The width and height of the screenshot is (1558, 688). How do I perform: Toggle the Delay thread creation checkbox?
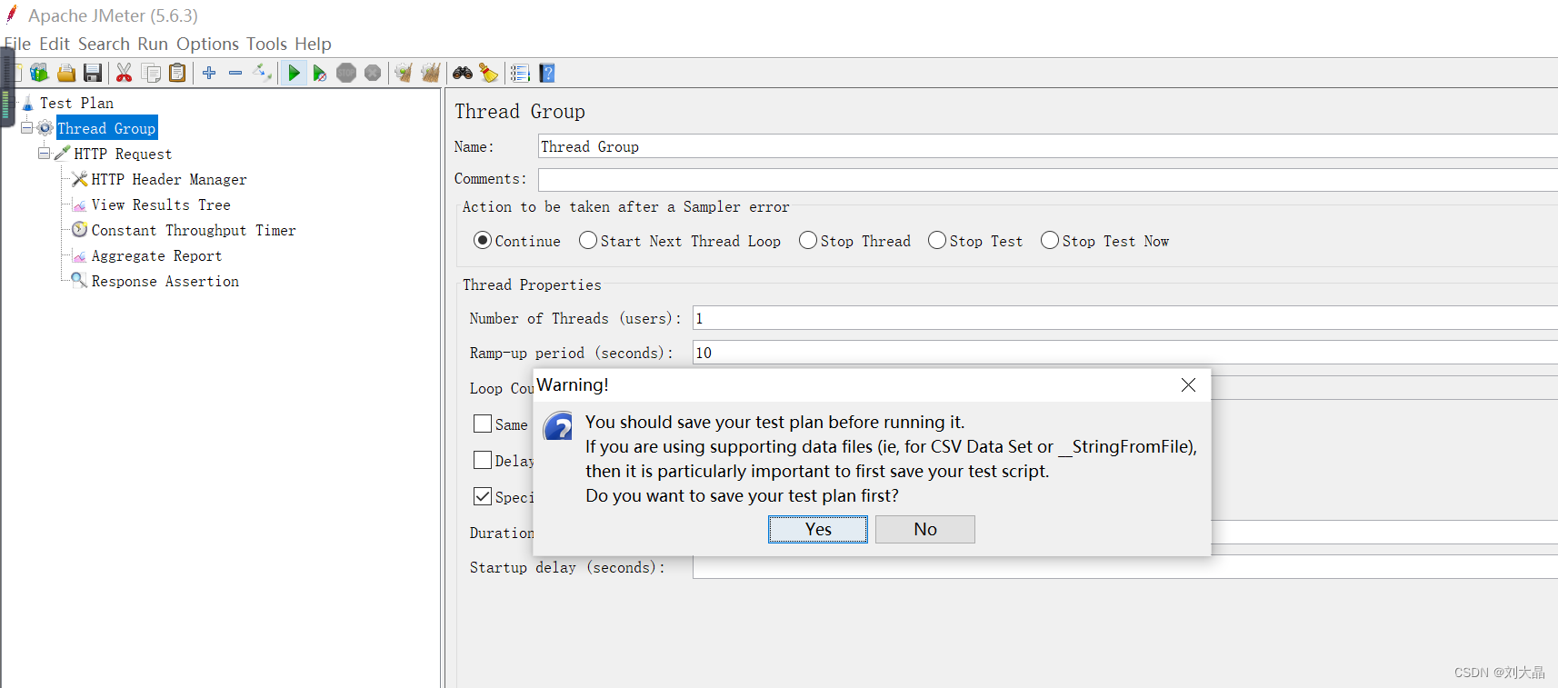tap(483, 460)
